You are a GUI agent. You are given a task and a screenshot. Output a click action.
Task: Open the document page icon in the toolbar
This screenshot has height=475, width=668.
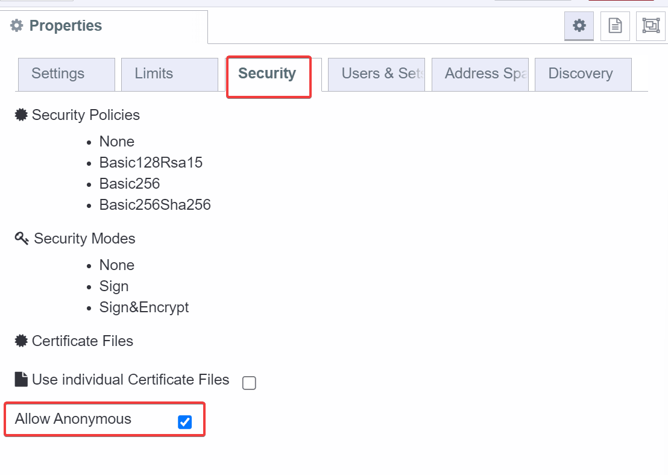[x=614, y=26]
